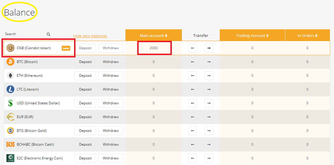Click left transfer arrow in BCHABC row
This screenshot has height=165, width=334.
192,144
